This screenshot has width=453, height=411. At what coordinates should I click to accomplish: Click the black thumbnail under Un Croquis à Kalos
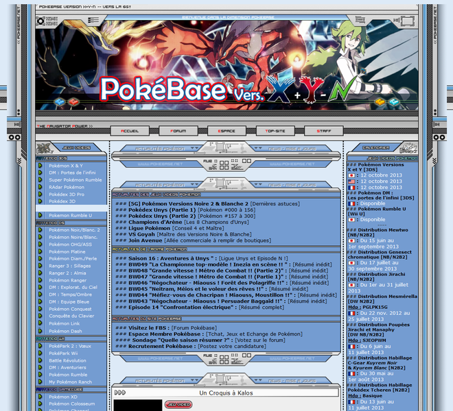coord(138,405)
